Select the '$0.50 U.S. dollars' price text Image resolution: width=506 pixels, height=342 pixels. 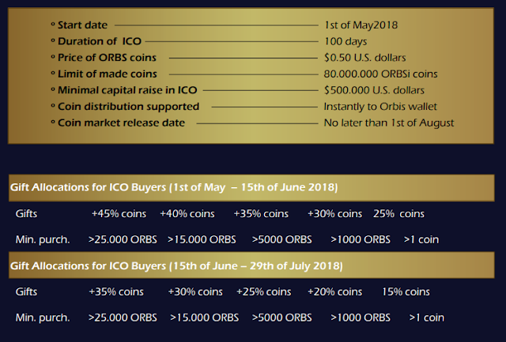coord(364,58)
